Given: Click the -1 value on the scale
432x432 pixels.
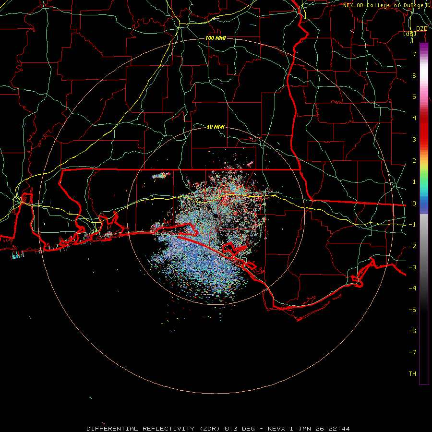Looking at the screenshot, I should tap(412, 225).
